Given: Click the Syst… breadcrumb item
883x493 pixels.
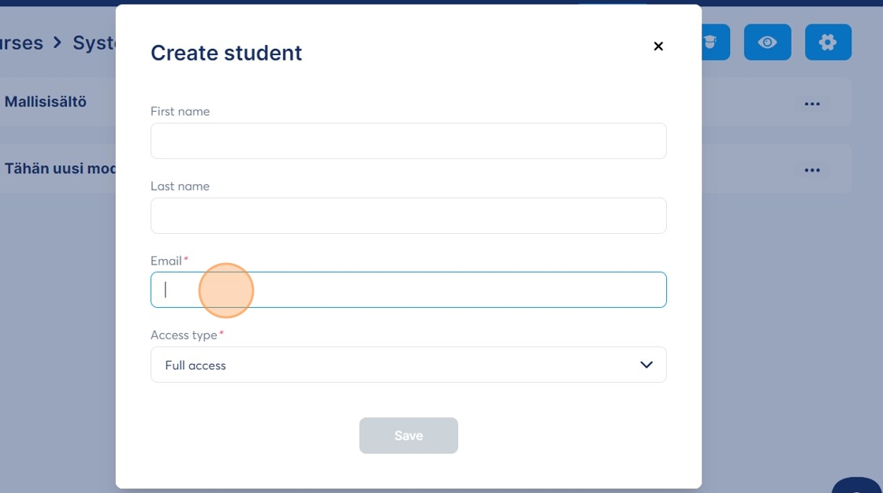Looking at the screenshot, I should click(94, 43).
